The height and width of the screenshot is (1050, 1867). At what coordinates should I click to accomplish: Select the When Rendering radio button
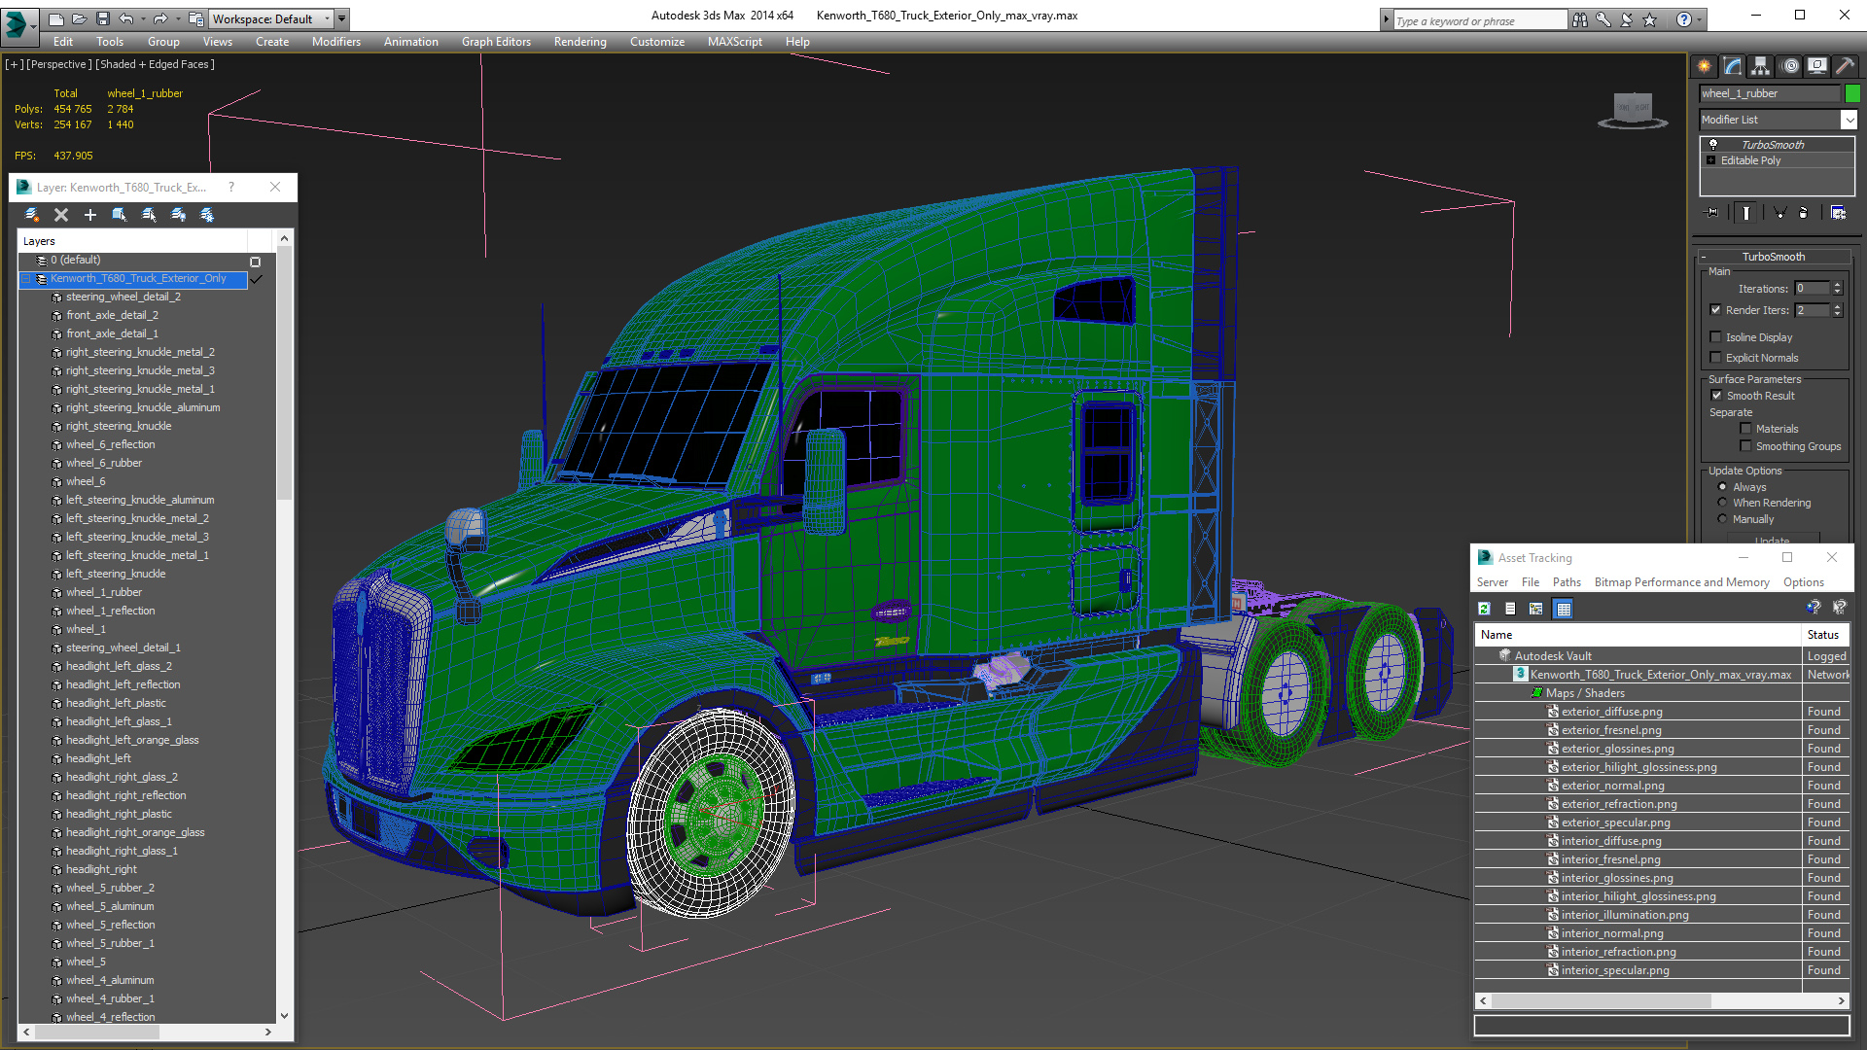tap(1723, 503)
